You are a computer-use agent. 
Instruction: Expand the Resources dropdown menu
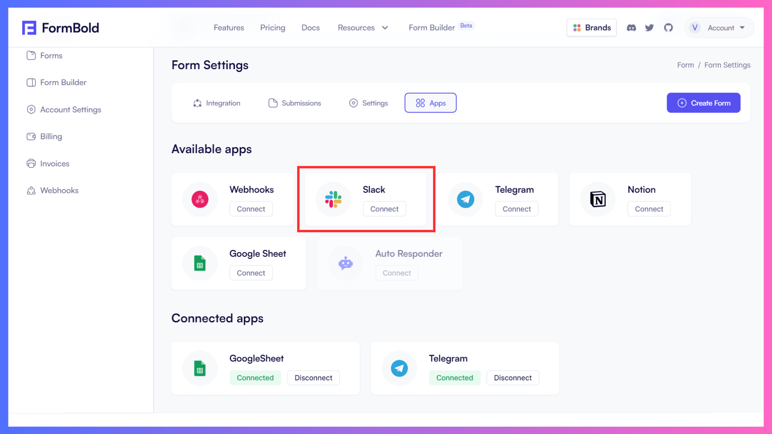(363, 27)
